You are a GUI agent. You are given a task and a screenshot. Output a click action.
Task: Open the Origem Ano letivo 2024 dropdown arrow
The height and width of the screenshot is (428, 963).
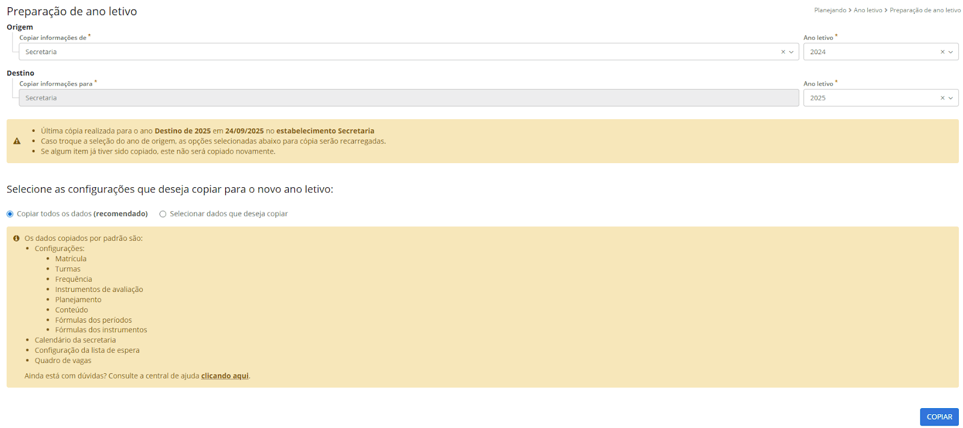[x=951, y=52]
